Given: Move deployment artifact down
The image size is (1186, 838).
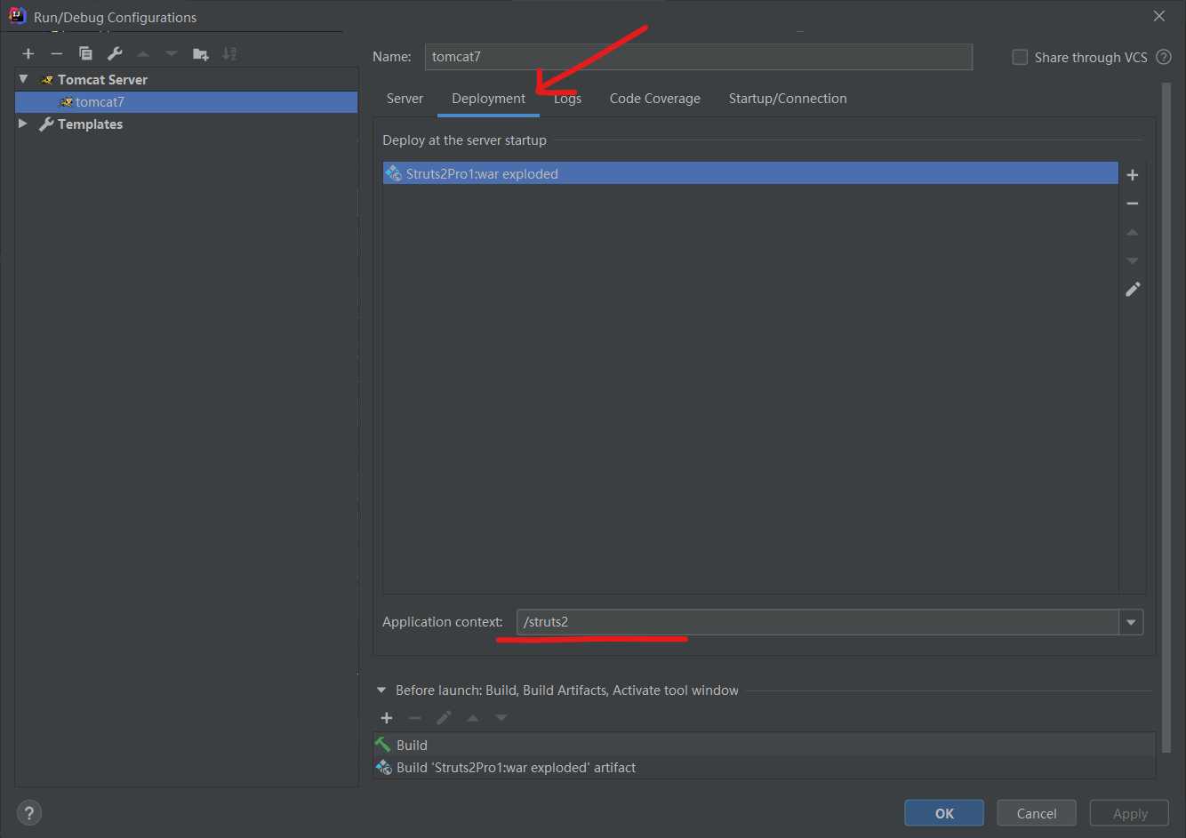Looking at the screenshot, I should pos(1133,260).
